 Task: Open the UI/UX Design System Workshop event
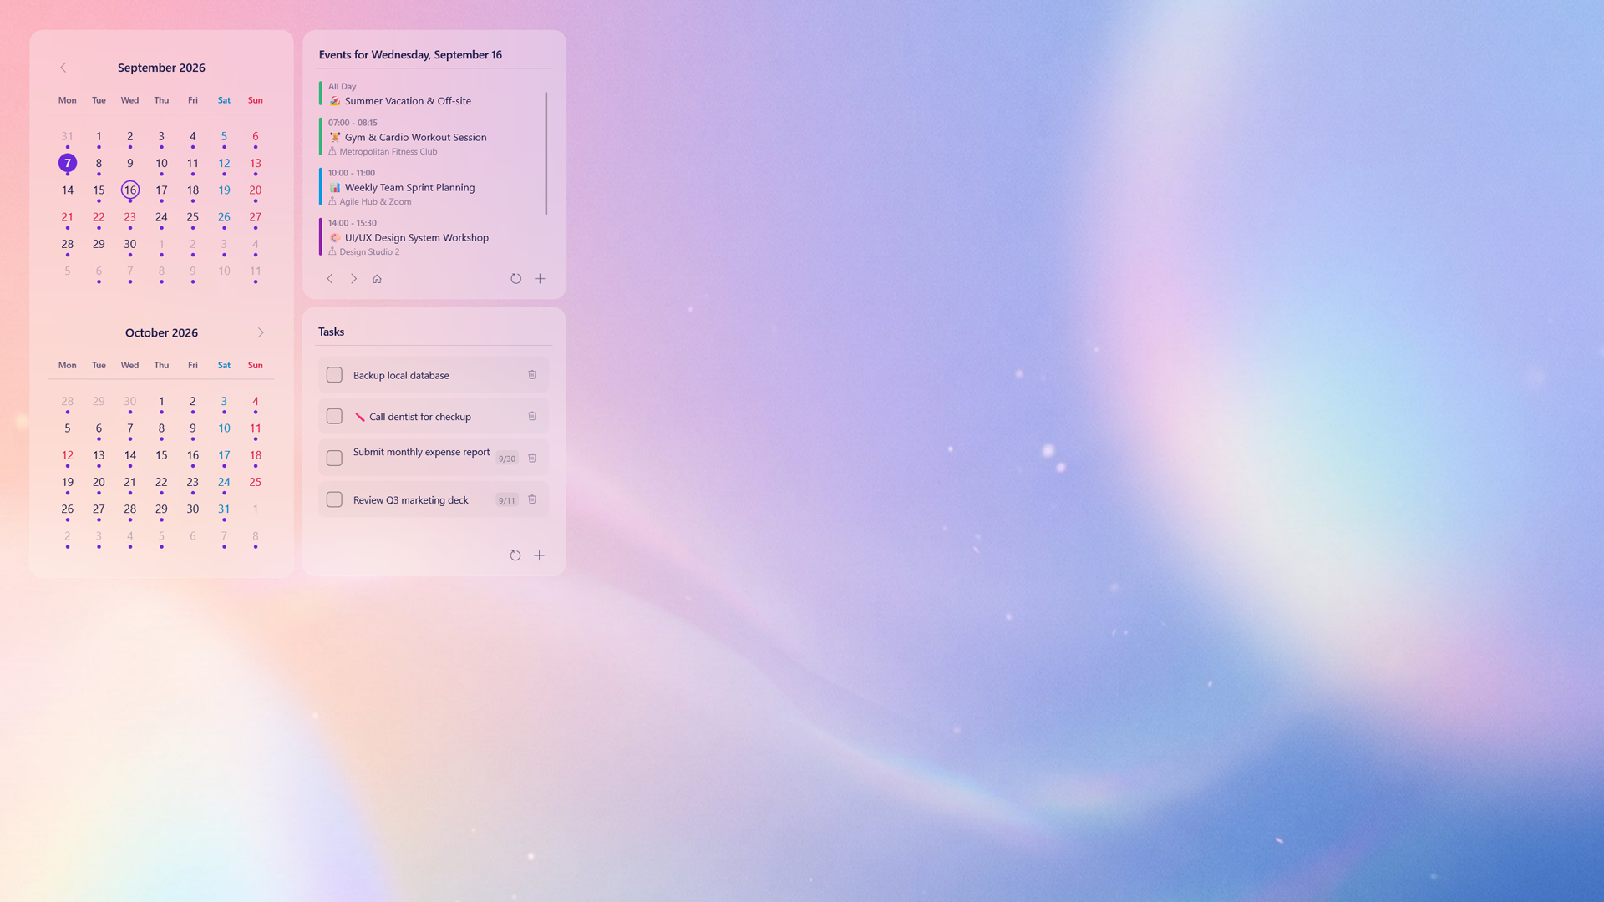tap(430, 237)
